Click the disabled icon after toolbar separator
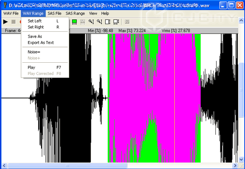 pos(127,22)
